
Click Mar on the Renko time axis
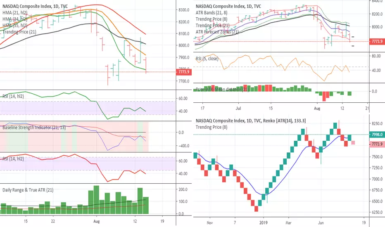pos(288,223)
